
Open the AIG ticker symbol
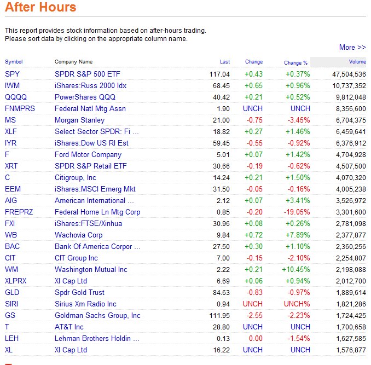(x=11, y=200)
